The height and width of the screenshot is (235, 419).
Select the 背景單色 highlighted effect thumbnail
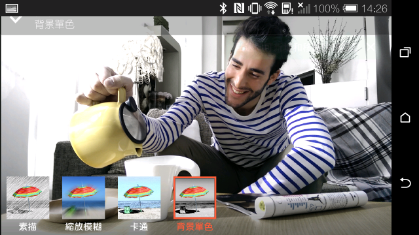pyautogui.click(x=194, y=198)
